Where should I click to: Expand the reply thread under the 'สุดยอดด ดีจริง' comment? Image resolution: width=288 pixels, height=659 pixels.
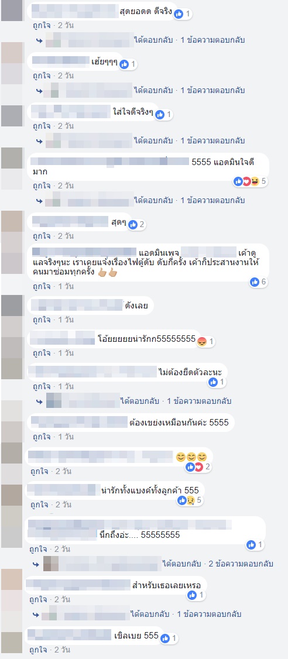[x=212, y=40]
